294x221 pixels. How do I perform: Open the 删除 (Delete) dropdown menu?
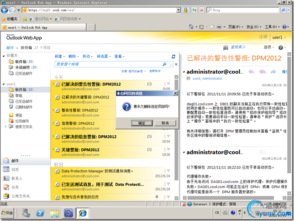point(73,56)
